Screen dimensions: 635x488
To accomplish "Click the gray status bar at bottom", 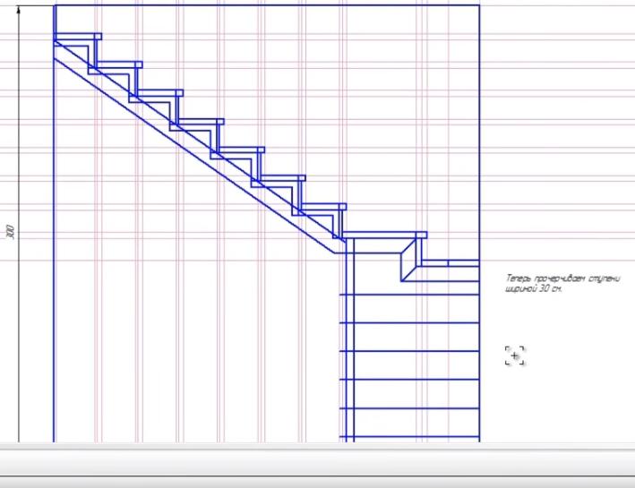I will pyautogui.click(x=317, y=466).
